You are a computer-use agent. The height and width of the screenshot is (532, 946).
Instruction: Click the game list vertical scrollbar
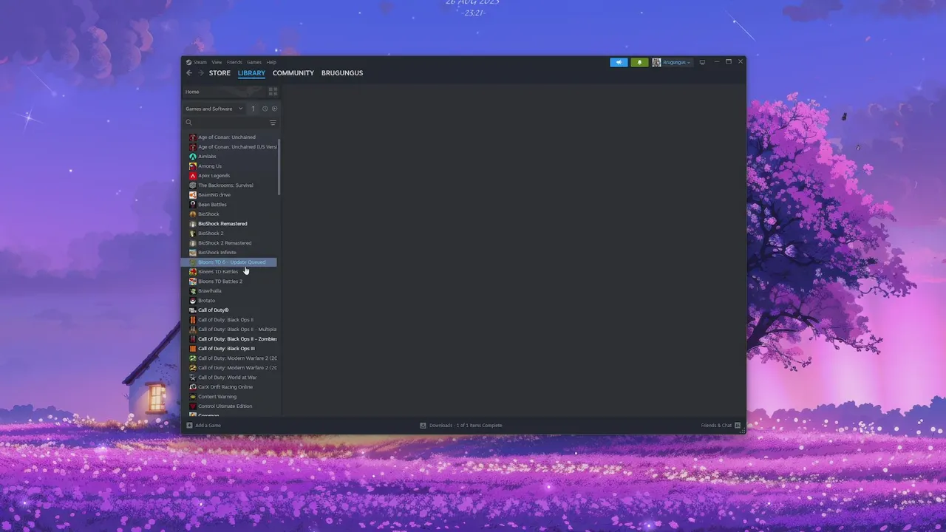click(x=279, y=167)
